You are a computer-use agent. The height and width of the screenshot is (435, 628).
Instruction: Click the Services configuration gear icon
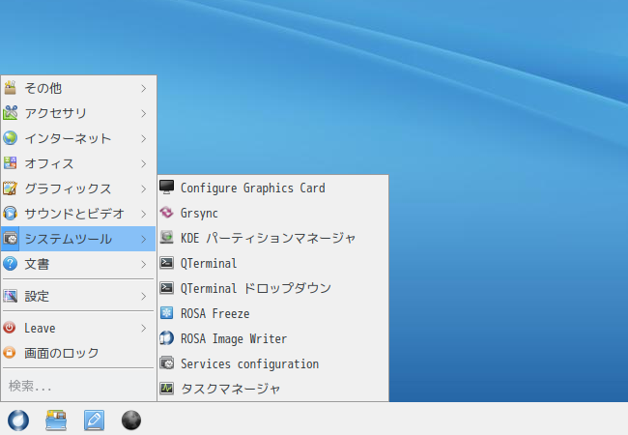166,363
